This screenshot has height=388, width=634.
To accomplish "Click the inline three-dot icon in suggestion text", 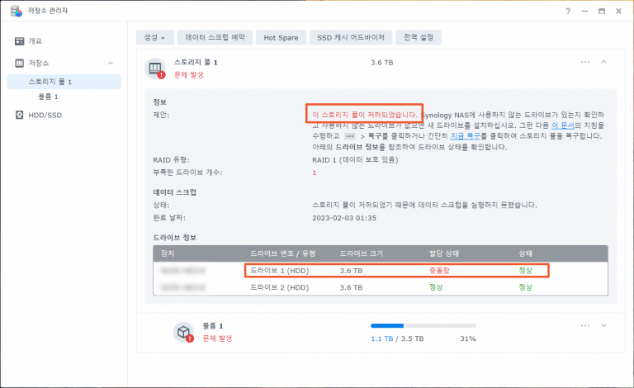I will tap(350, 136).
